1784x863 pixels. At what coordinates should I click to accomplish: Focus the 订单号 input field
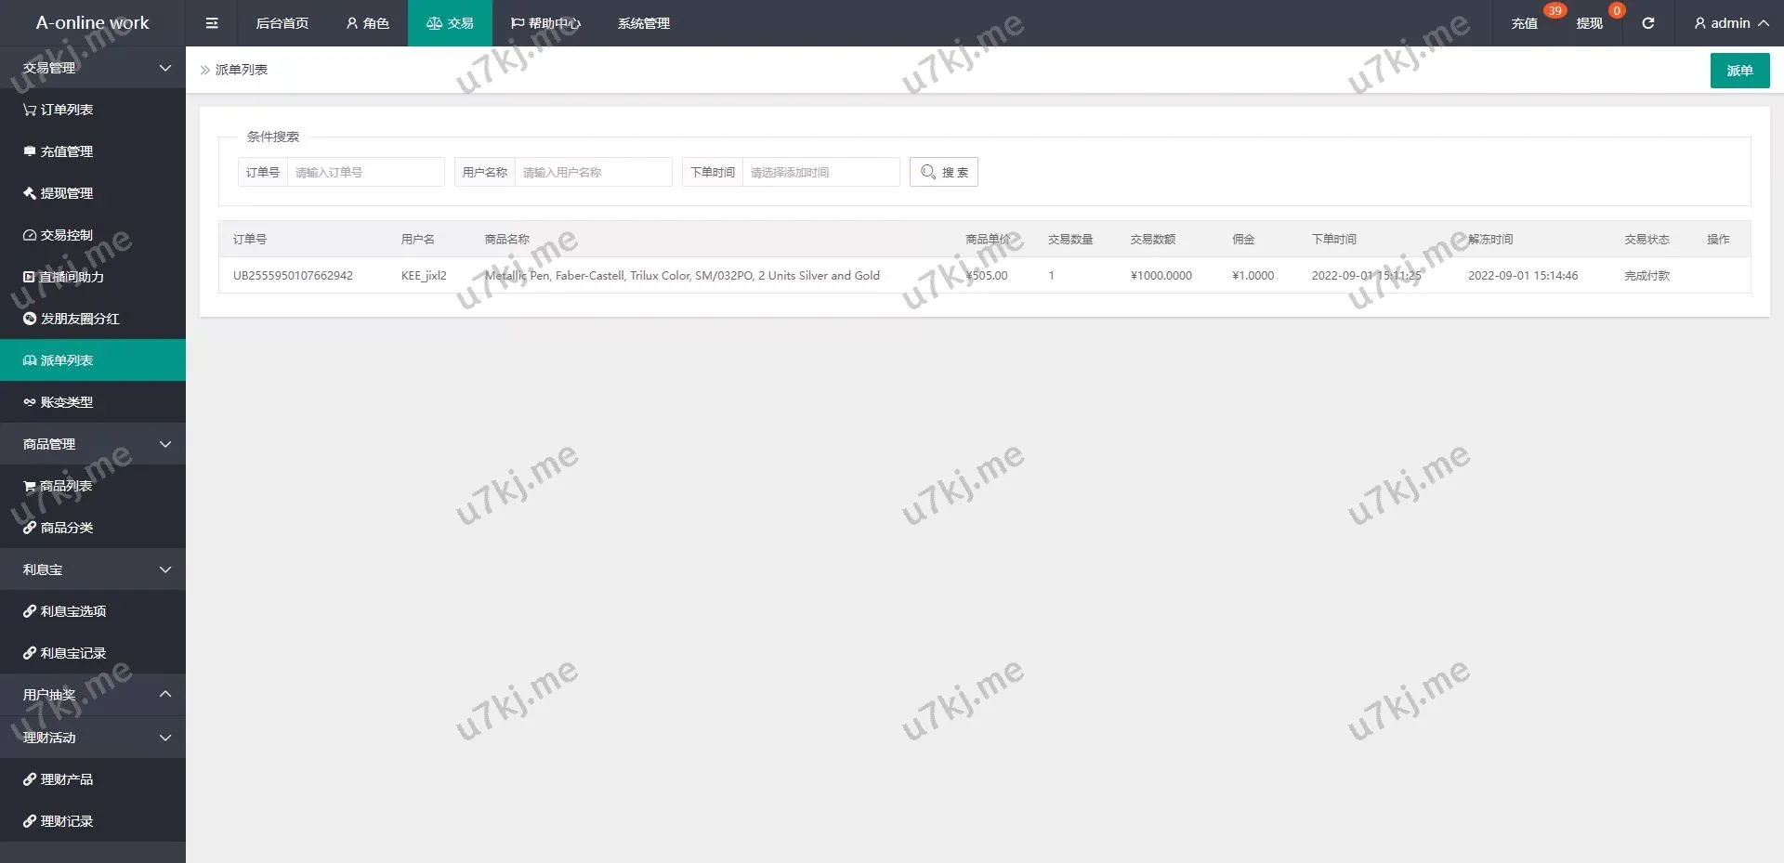tap(365, 172)
